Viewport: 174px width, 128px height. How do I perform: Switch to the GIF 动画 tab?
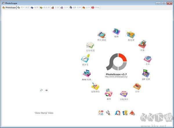click(x=75, y=8)
